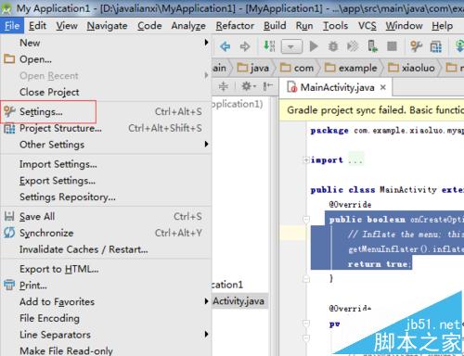Choose Import Settings... entry
Viewport: 464px width, 356px height.
(x=106, y=164)
